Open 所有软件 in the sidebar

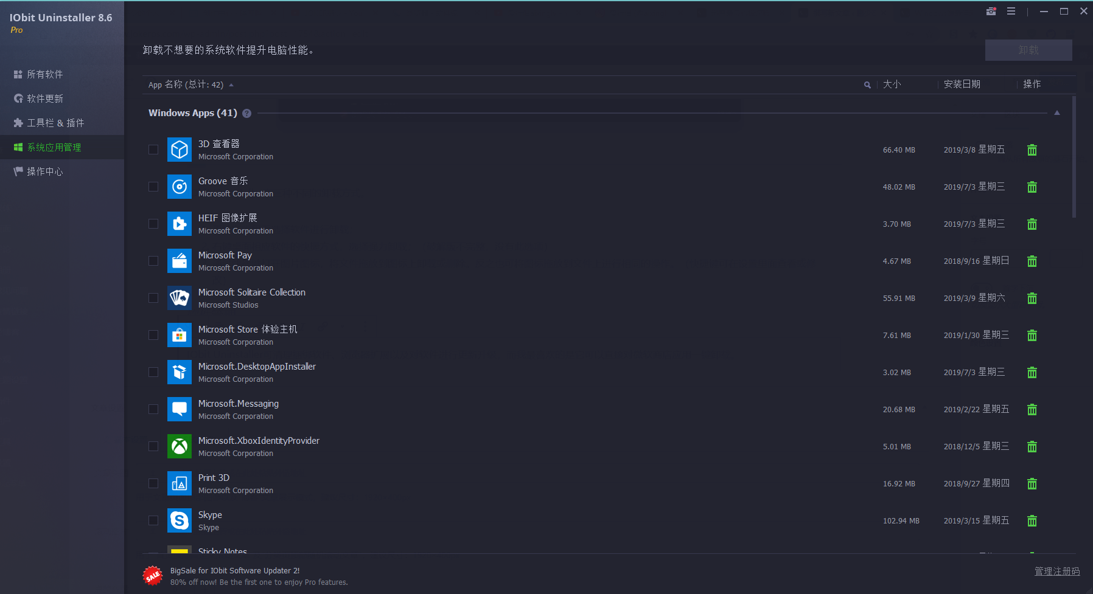point(62,74)
